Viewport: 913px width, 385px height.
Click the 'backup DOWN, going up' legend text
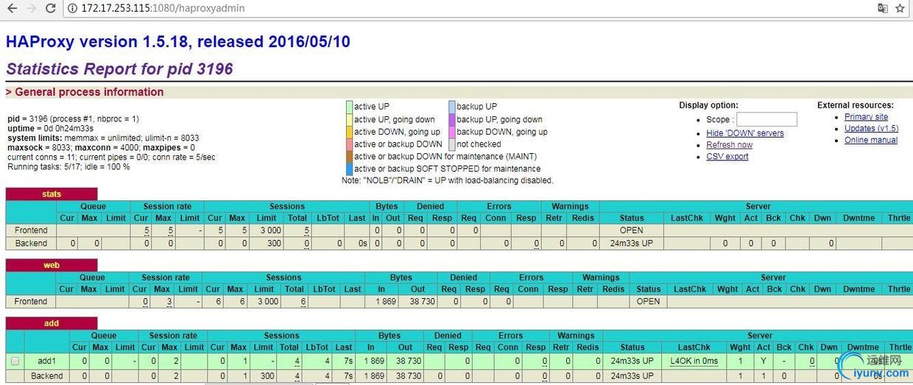(x=502, y=132)
